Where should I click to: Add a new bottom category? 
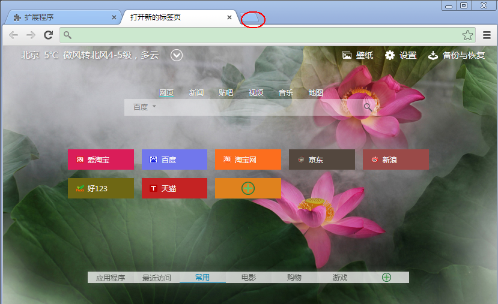pos(386,277)
